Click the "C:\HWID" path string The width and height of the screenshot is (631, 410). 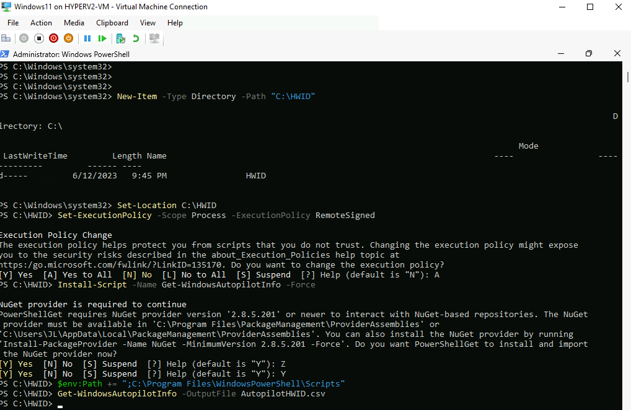tap(293, 97)
